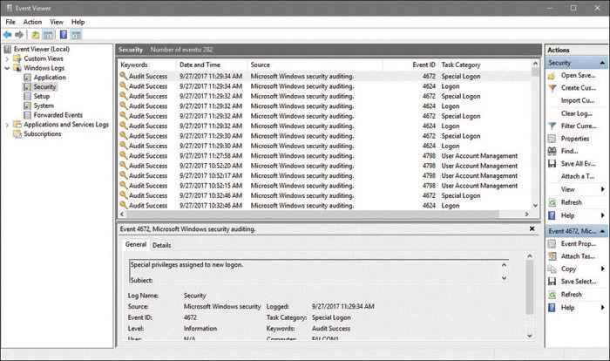Click the Find binoculars icon
Viewport: 610px width, 361px height.
[552, 151]
